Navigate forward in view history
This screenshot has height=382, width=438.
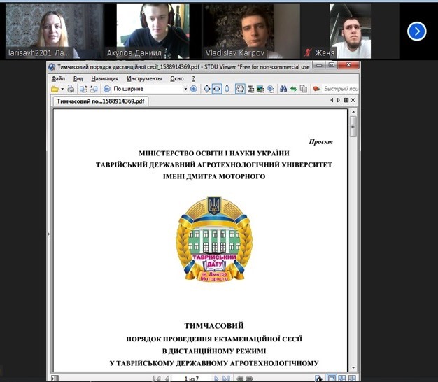point(250,379)
